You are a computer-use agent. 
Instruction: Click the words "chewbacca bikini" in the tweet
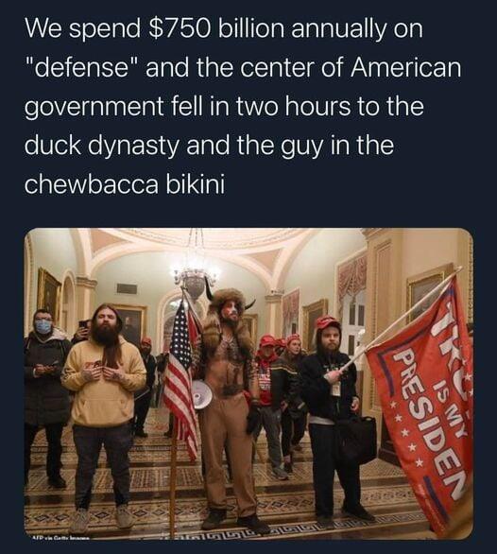125,184
